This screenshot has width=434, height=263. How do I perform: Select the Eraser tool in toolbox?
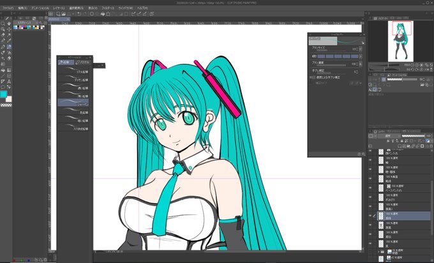[x=9, y=58]
